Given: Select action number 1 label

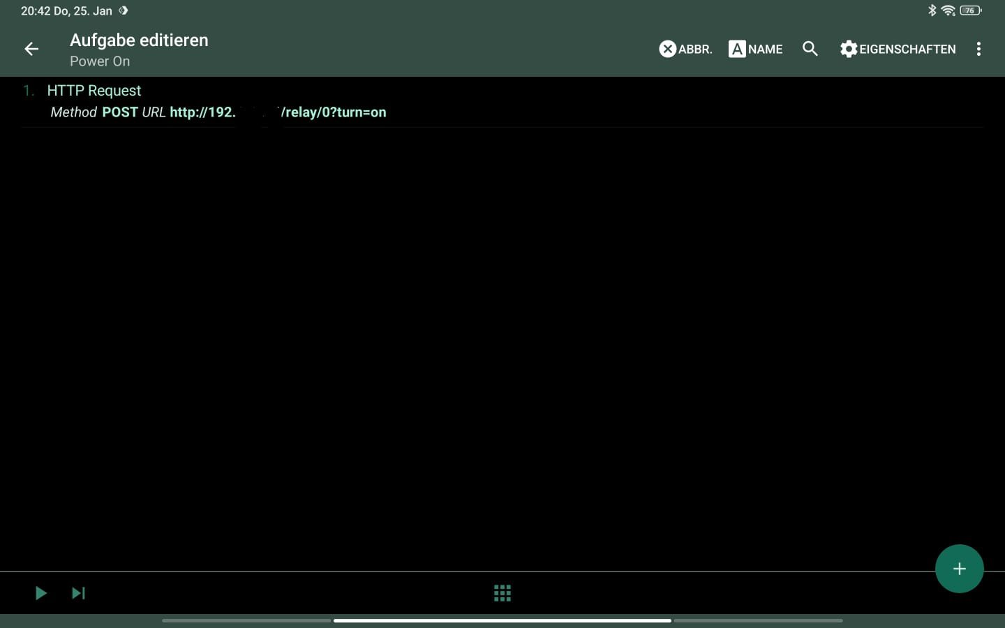Looking at the screenshot, I should coord(29,91).
